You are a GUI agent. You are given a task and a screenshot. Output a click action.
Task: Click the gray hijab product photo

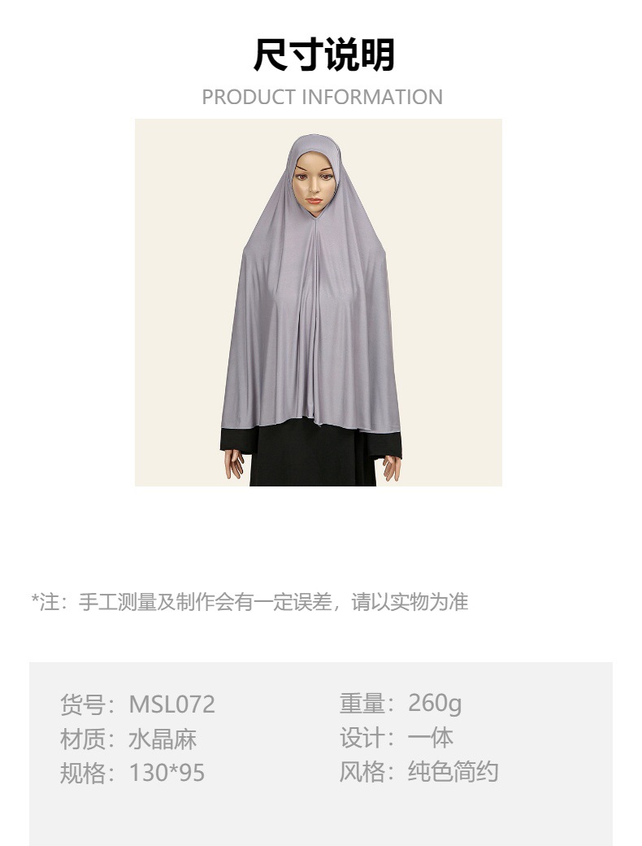[318, 302]
